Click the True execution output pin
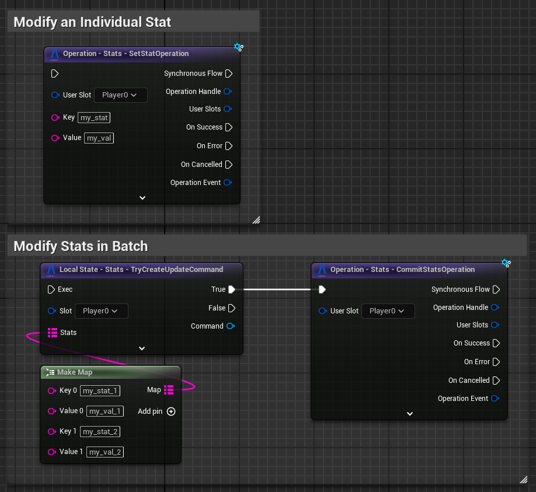Screen dimensions: 536x492 (232, 289)
